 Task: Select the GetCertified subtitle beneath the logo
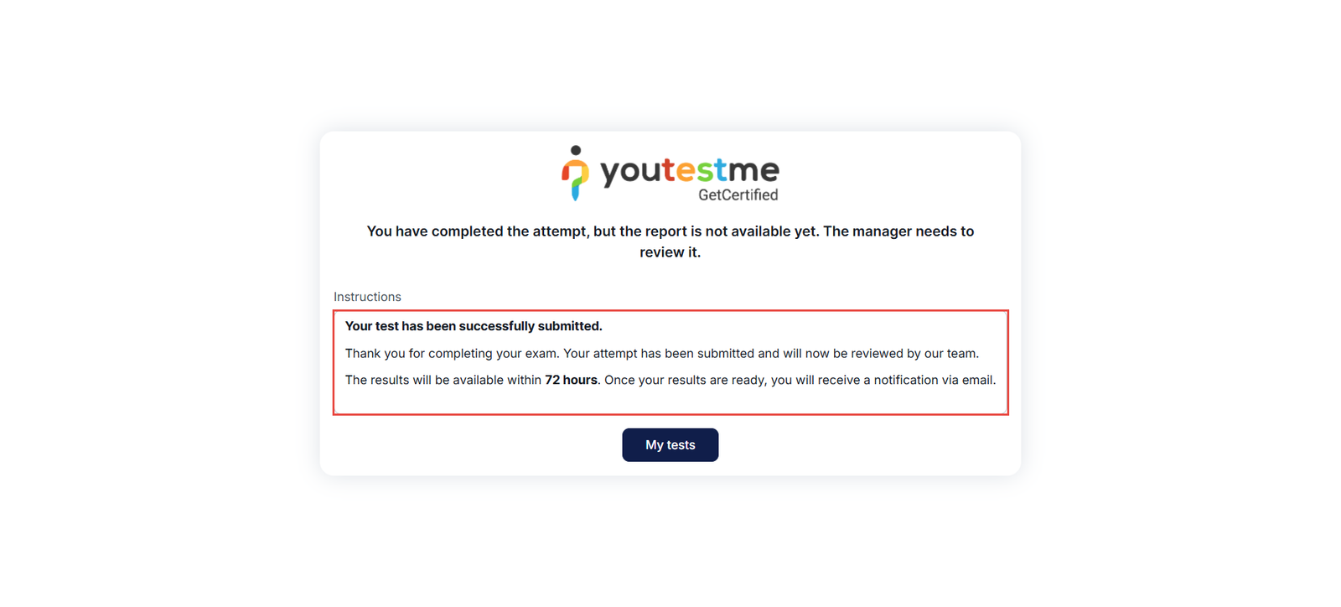pos(738,195)
